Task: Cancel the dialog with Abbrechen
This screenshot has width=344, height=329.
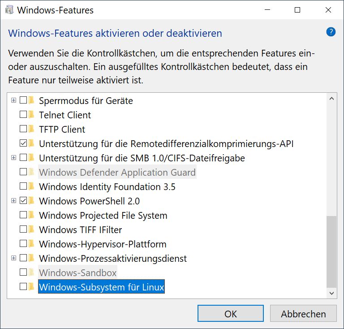Action: pos(303,313)
